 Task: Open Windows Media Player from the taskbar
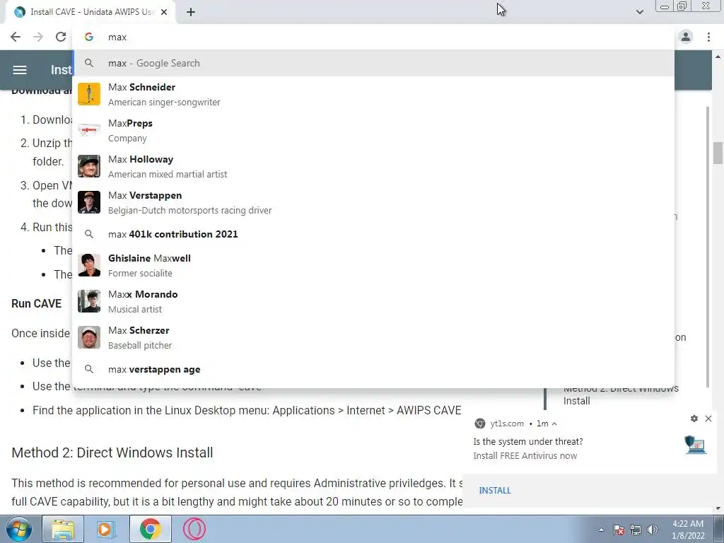click(106, 529)
